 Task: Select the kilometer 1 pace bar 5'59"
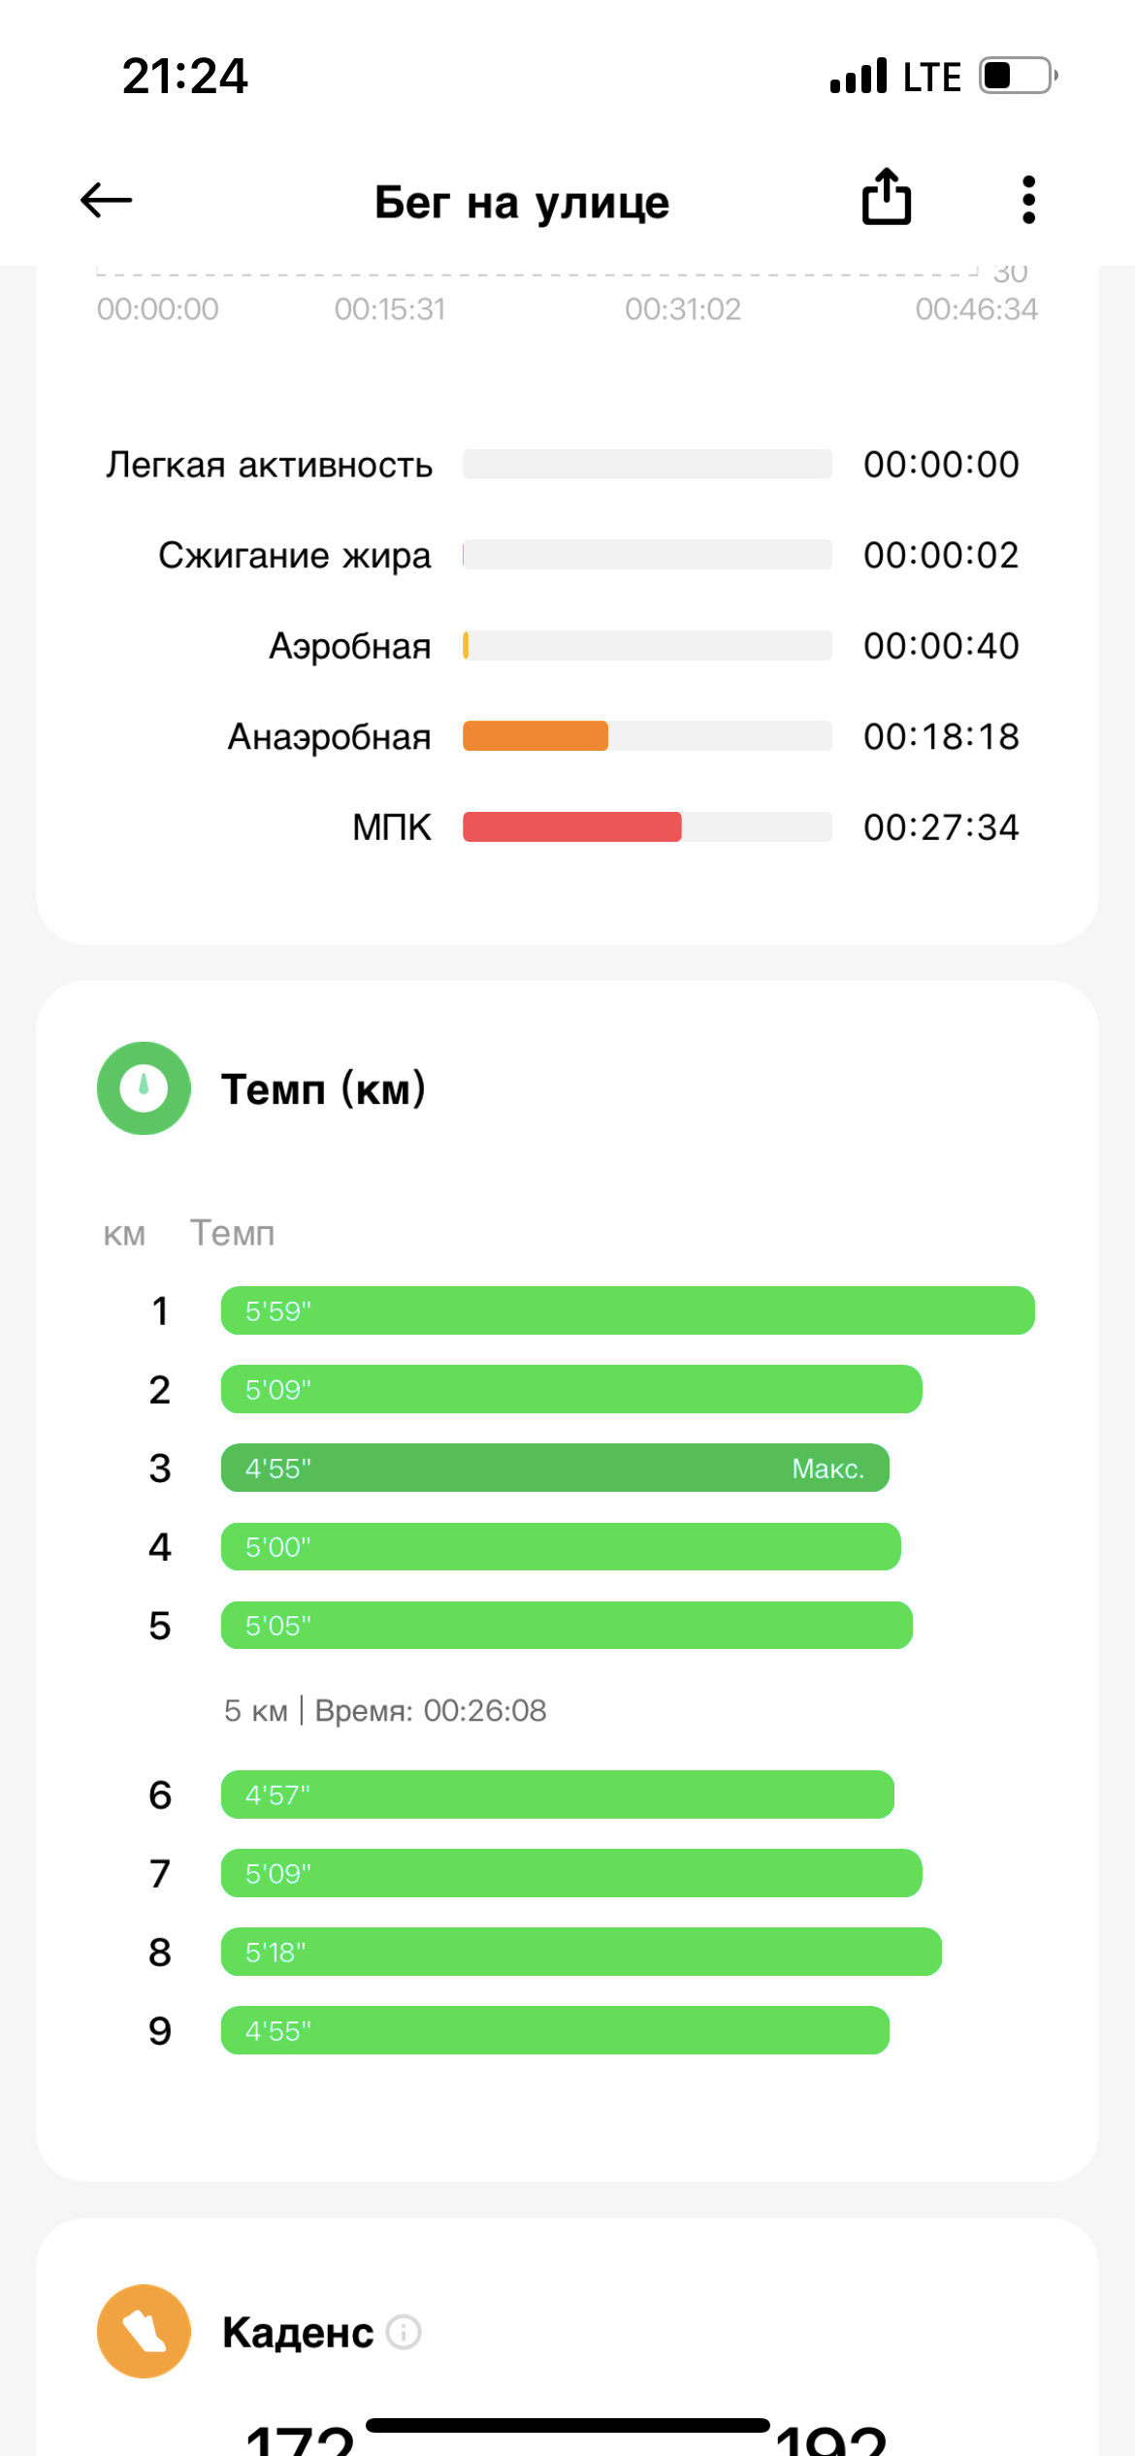coord(628,1310)
